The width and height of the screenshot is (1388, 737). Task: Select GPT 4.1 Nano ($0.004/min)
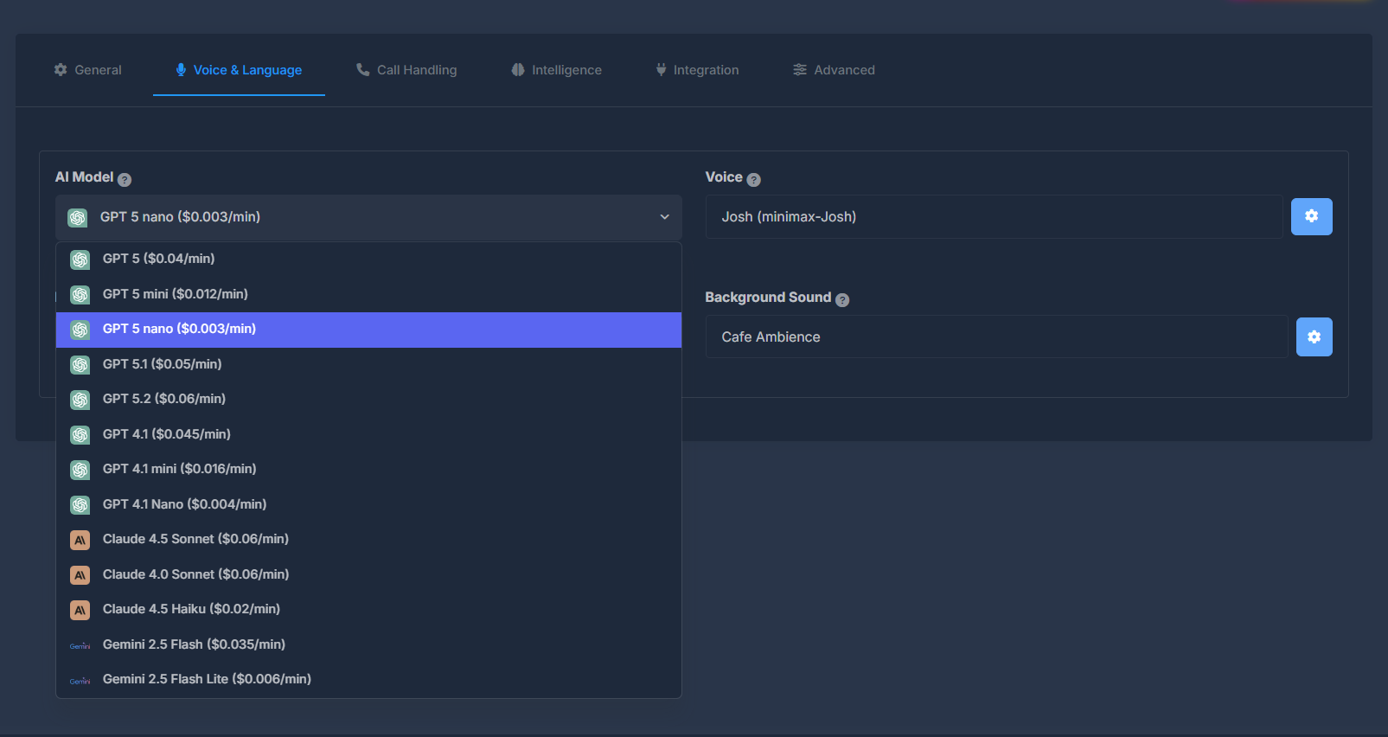pyautogui.click(x=368, y=505)
